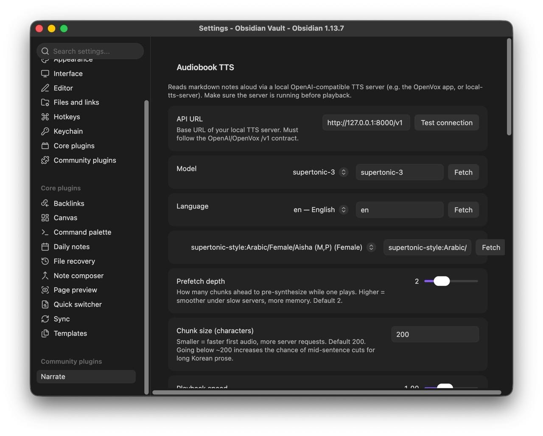This screenshot has width=543, height=436.
Task: Fetch voices next to supertonic-style field
Action: [491, 248]
